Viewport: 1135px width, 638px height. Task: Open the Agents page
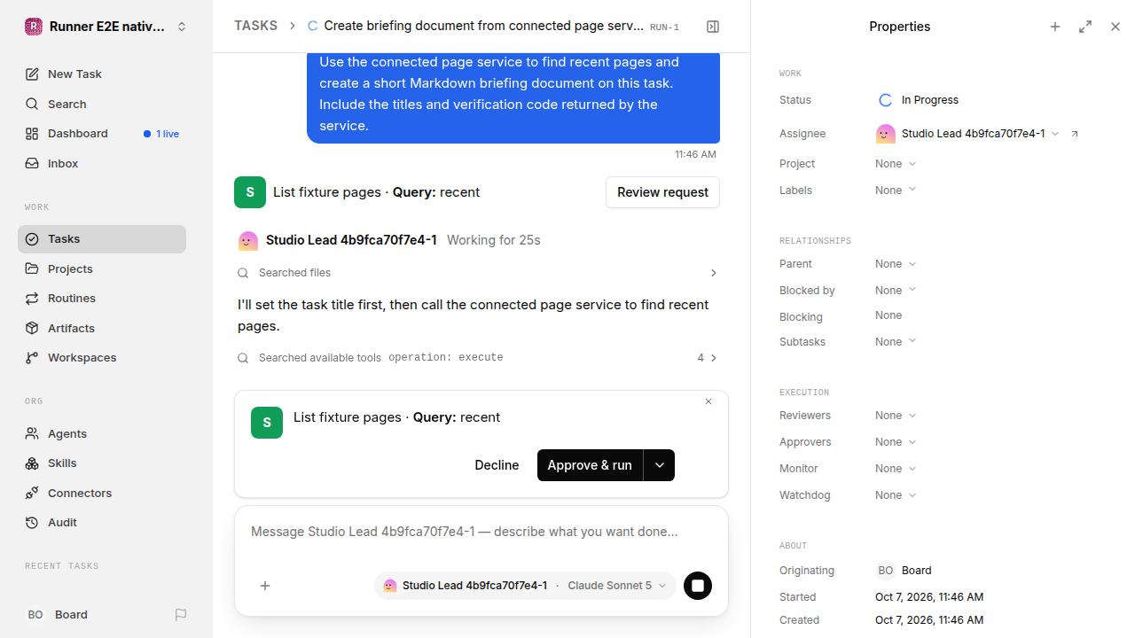pos(102,433)
